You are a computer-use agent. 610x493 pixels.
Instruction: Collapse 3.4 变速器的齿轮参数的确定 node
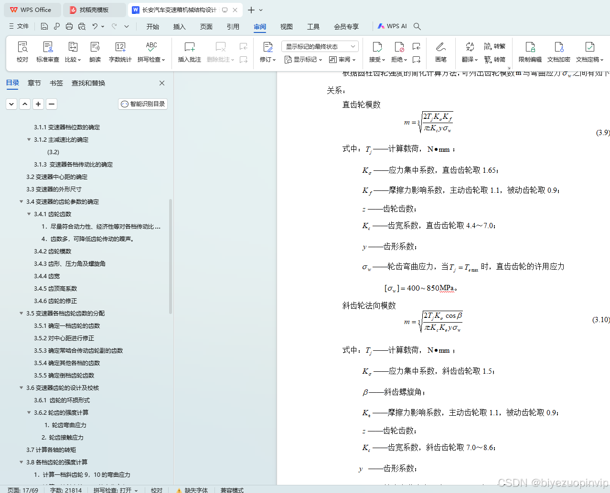[x=21, y=202]
